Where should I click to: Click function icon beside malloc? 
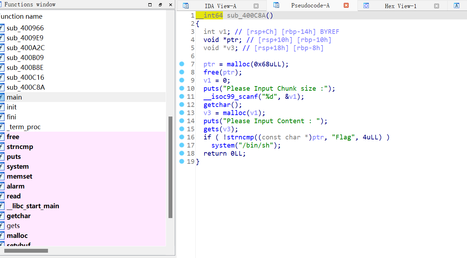2,235
